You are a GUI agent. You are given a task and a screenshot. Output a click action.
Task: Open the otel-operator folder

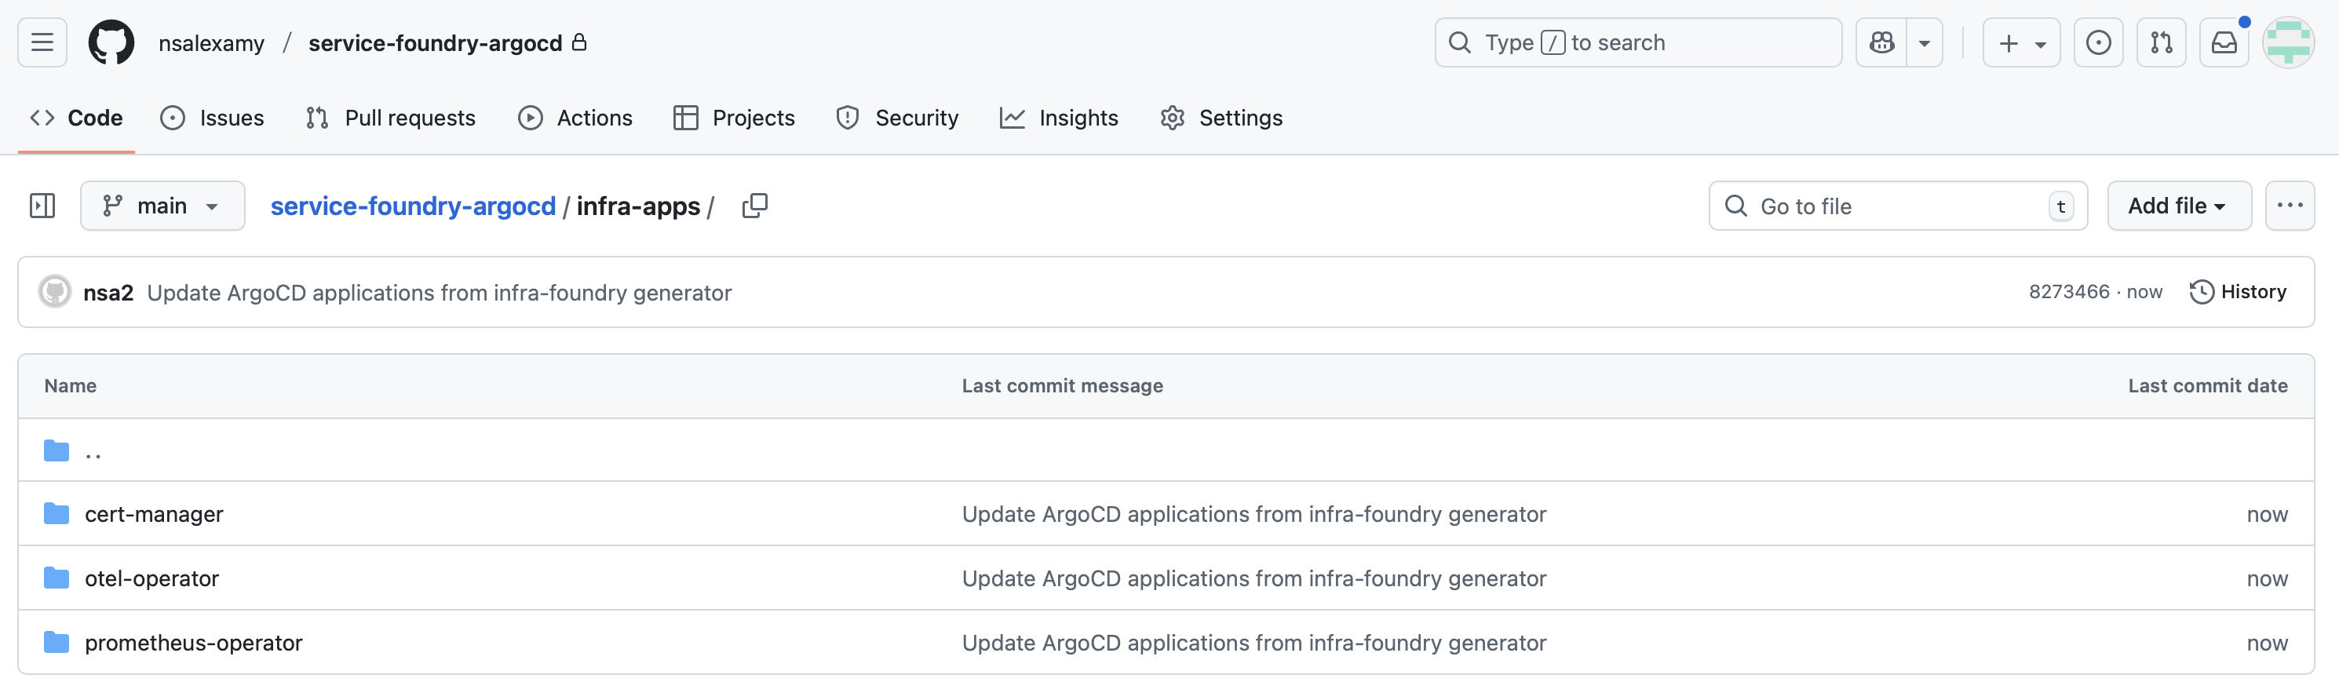pyautogui.click(x=151, y=578)
